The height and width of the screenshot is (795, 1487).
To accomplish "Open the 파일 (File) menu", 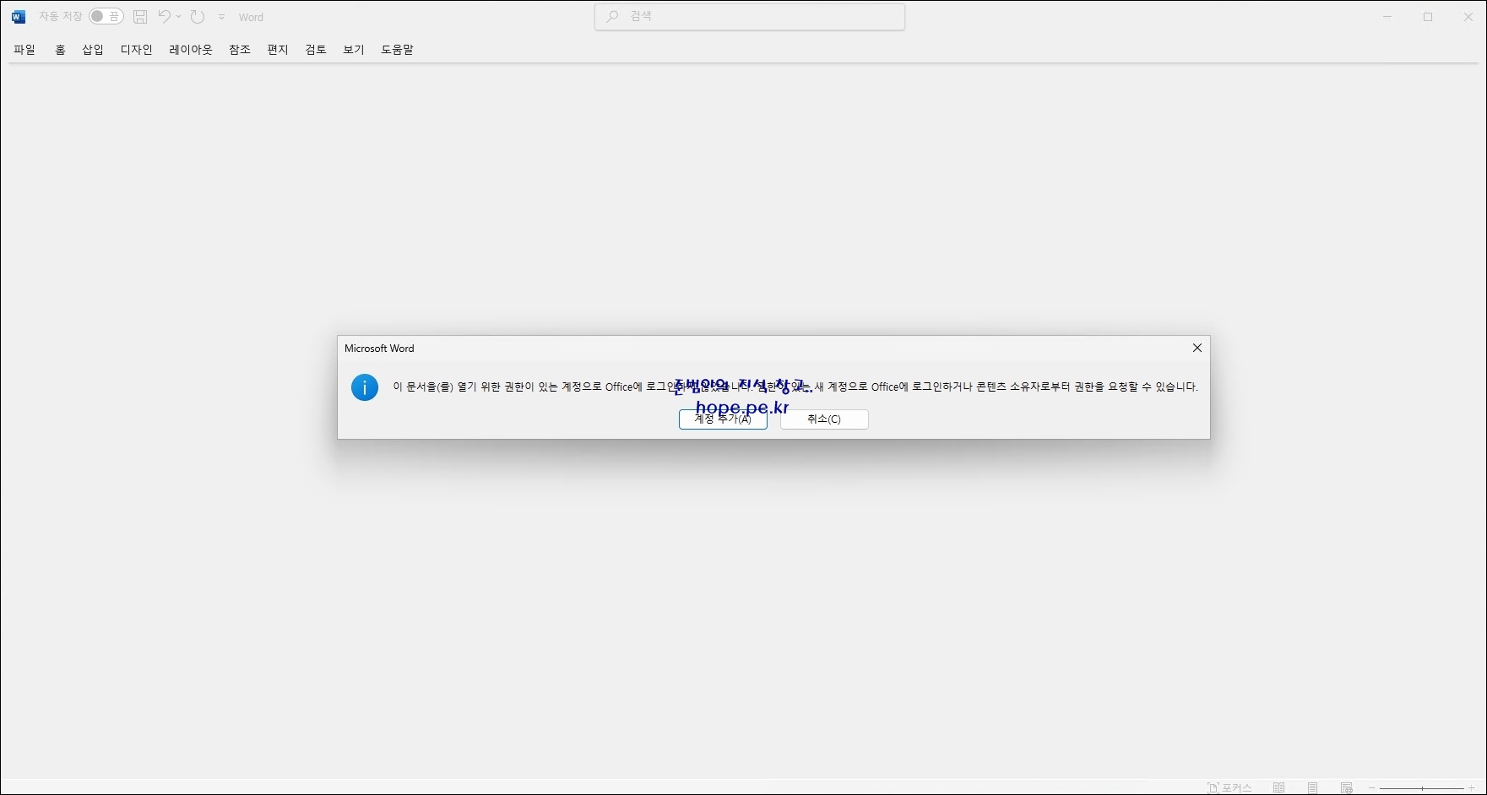I will 24,50.
